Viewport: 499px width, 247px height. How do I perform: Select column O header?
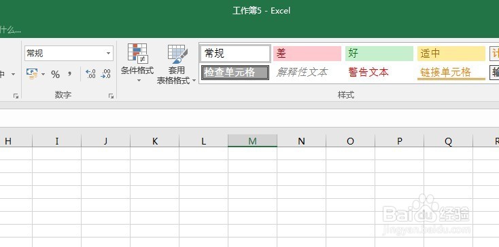[350, 140]
